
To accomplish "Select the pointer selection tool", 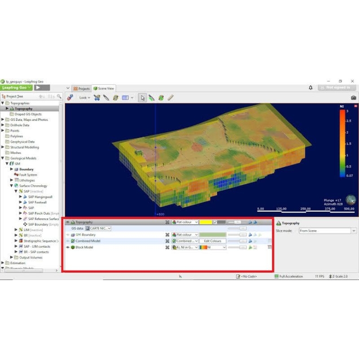I will pyautogui.click(x=142, y=98).
